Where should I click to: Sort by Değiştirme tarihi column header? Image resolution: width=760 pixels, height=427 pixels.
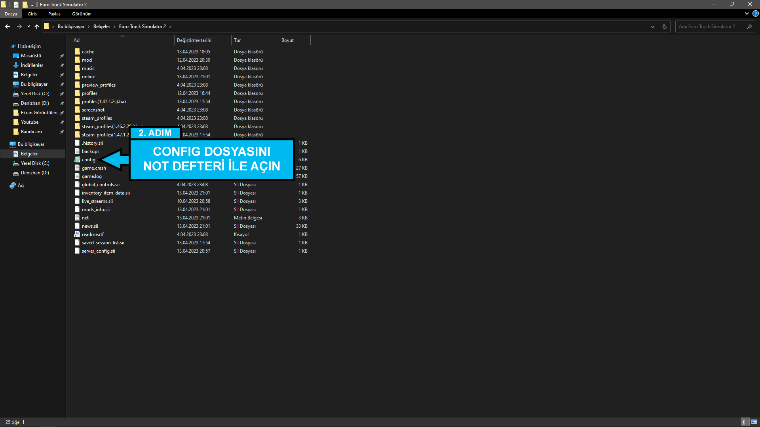(x=194, y=40)
